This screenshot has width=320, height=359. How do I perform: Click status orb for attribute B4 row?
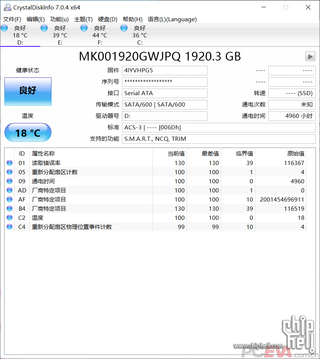coord(10,208)
